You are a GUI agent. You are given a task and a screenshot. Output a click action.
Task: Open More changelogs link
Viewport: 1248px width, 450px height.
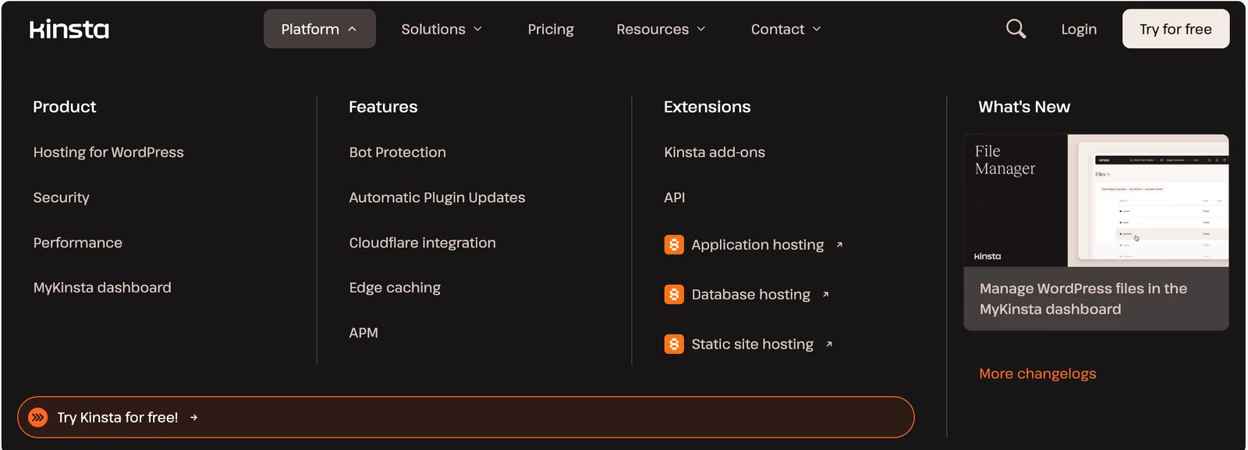pos(1037,374)
